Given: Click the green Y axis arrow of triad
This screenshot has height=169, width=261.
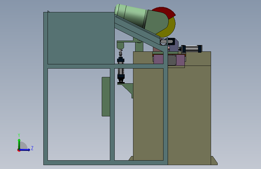Looking at the screenshot, I should (x=19, y=144).
